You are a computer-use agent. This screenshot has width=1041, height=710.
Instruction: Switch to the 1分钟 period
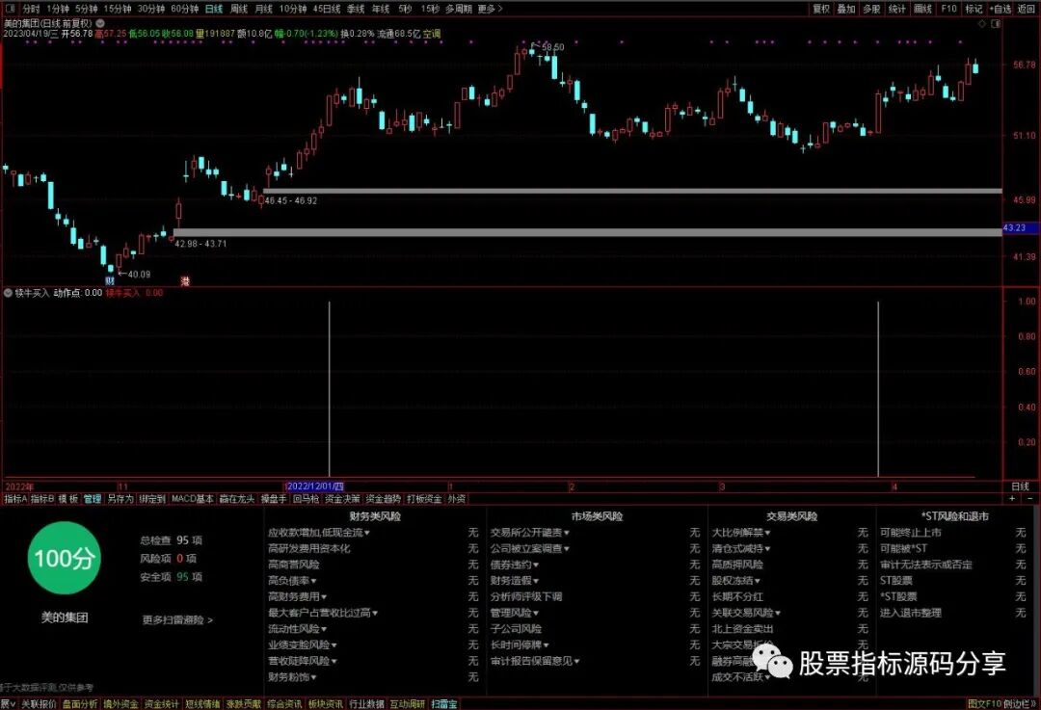click(x=58, y=9)
